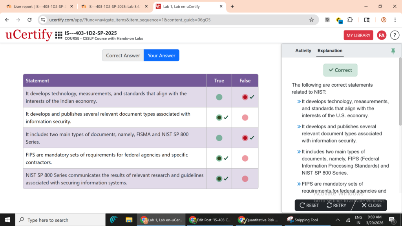Select True for FISMA and NIST SP 800 statement

pos(219,138)
